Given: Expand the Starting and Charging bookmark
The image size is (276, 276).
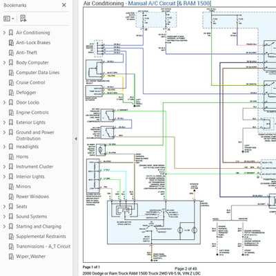Looking at the screenshot, I should click(4, 226).
